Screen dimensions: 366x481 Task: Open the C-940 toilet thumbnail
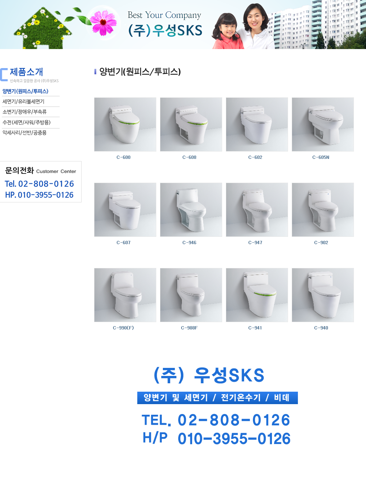323,295
